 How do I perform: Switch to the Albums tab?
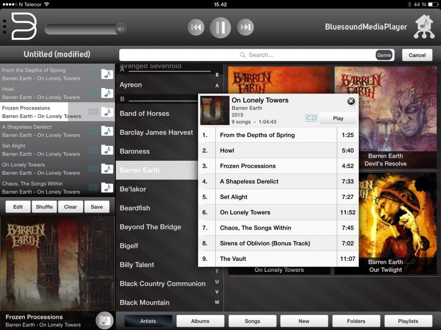coord(200,321)
